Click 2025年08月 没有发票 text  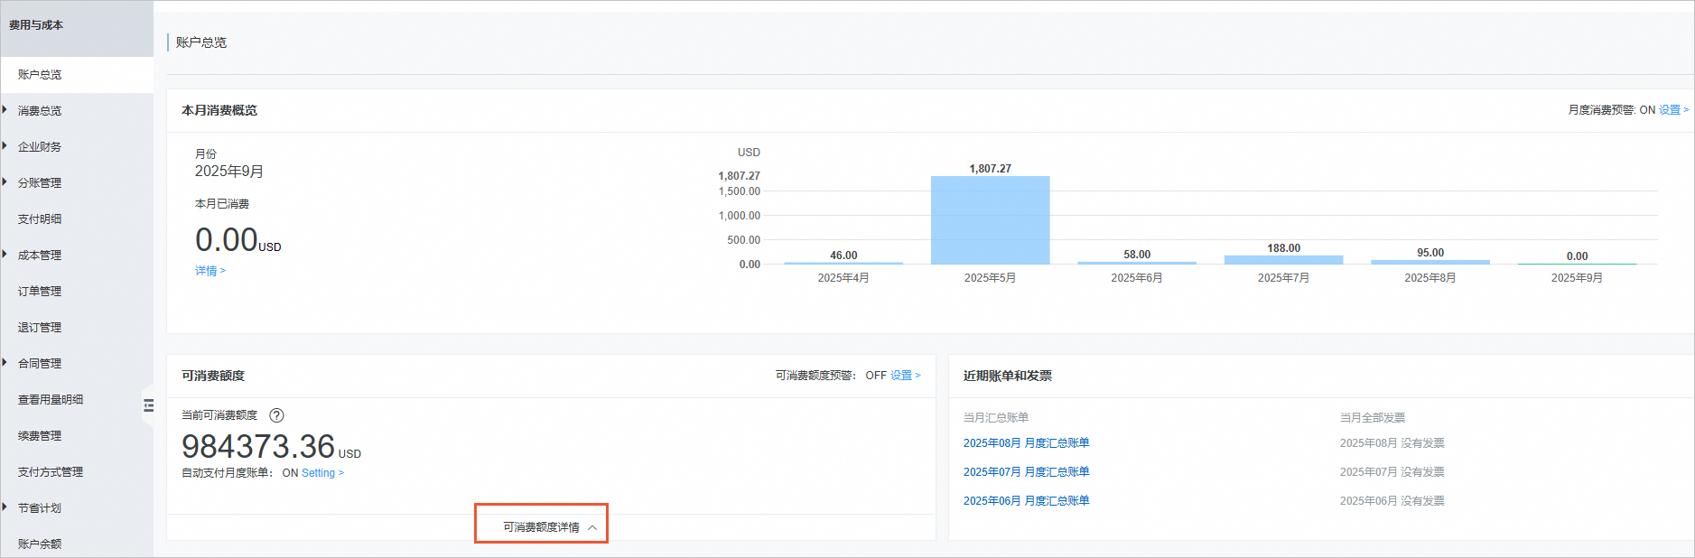click(1392, 443)
